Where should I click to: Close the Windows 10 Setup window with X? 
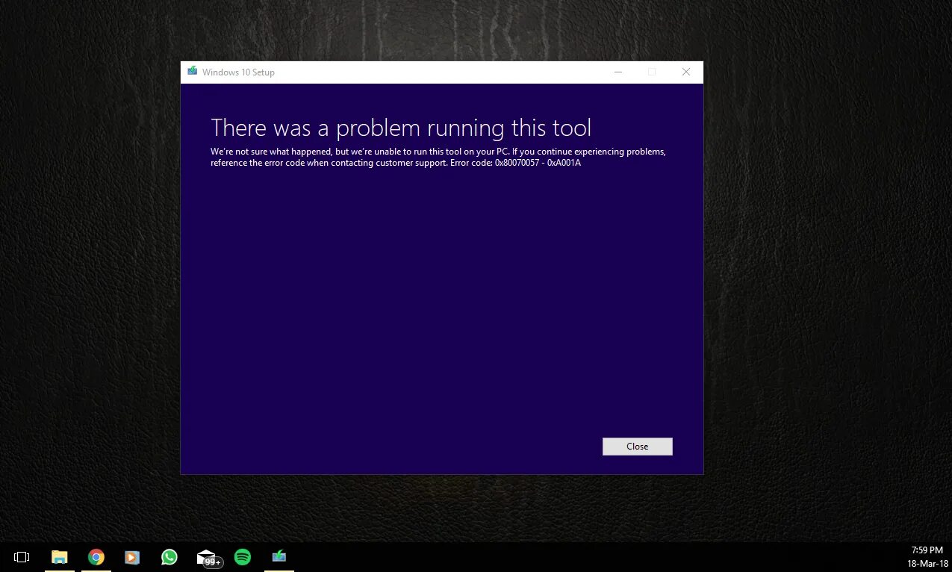coord(686,72)
